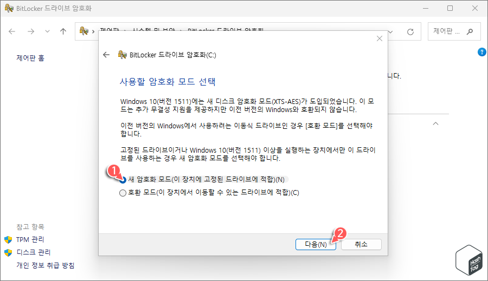Select compatible mode (호환 모드) radio button
This screenshot has height=281, width=488.
tap(123, 193)
